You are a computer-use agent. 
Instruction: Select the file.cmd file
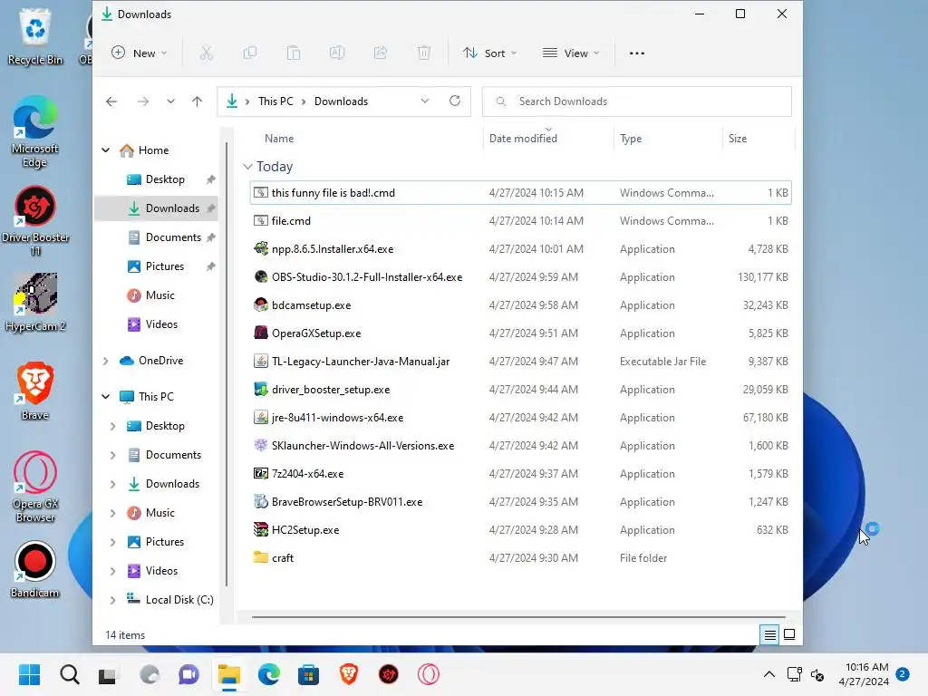click(521, 221)
